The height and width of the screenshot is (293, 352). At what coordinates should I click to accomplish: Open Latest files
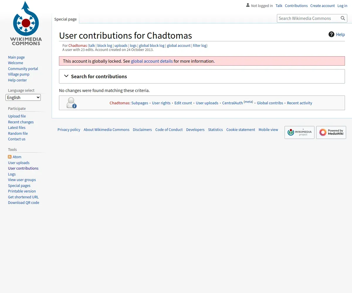click(x=17, y=127)
